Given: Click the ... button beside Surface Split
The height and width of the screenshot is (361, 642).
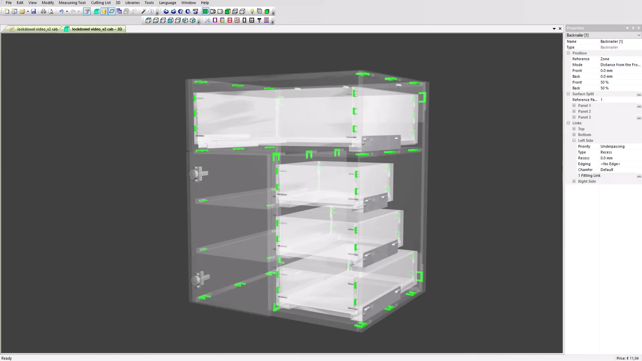Looking at the screenshot, I should [639, 95].
